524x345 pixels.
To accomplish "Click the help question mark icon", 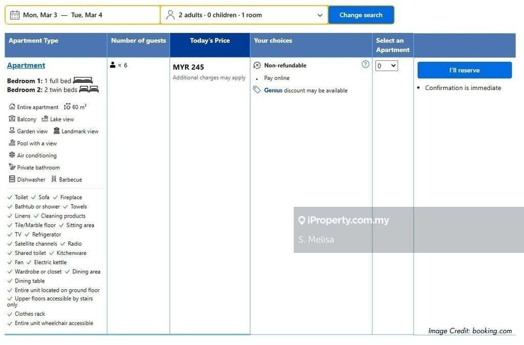I will pyautogui.click(x=365, y=64).
